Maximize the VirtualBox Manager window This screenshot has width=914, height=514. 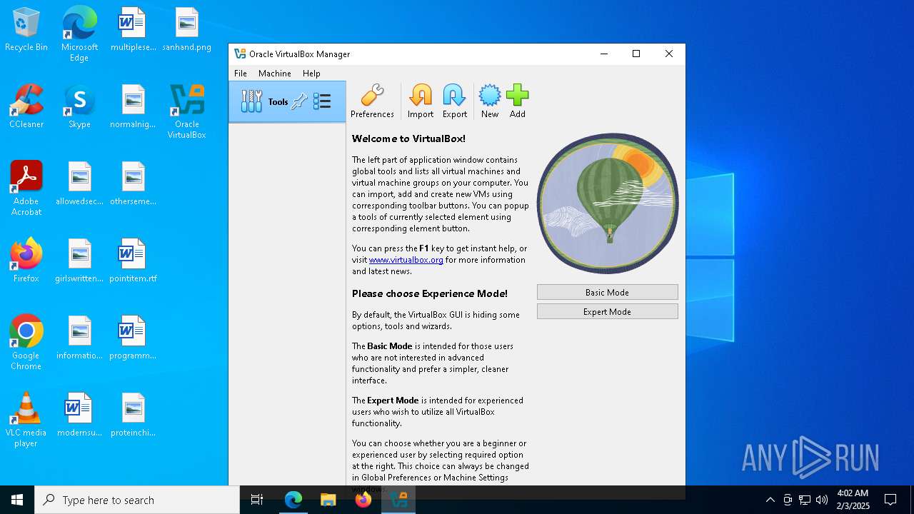point(636,54)
